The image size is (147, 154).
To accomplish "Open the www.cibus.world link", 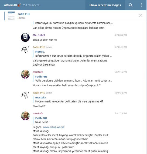I will click(x=53, y=127).
